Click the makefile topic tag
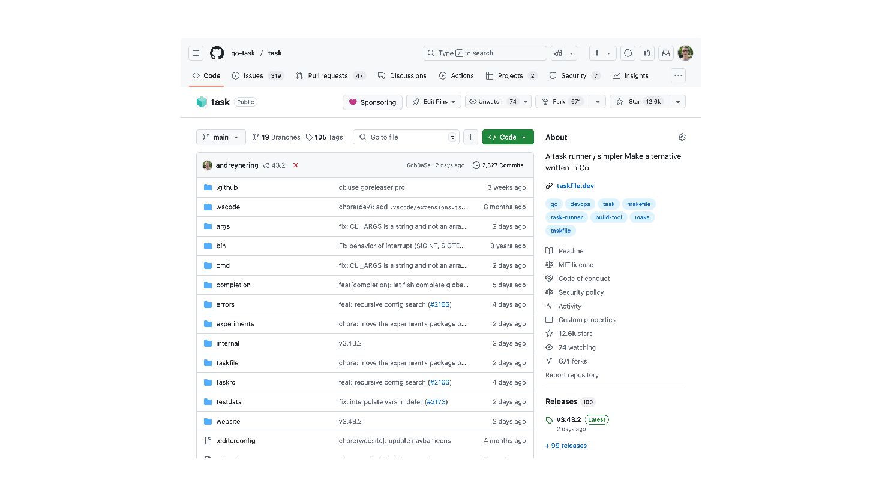The image size is (882, 496). click(x=638, y=204)
